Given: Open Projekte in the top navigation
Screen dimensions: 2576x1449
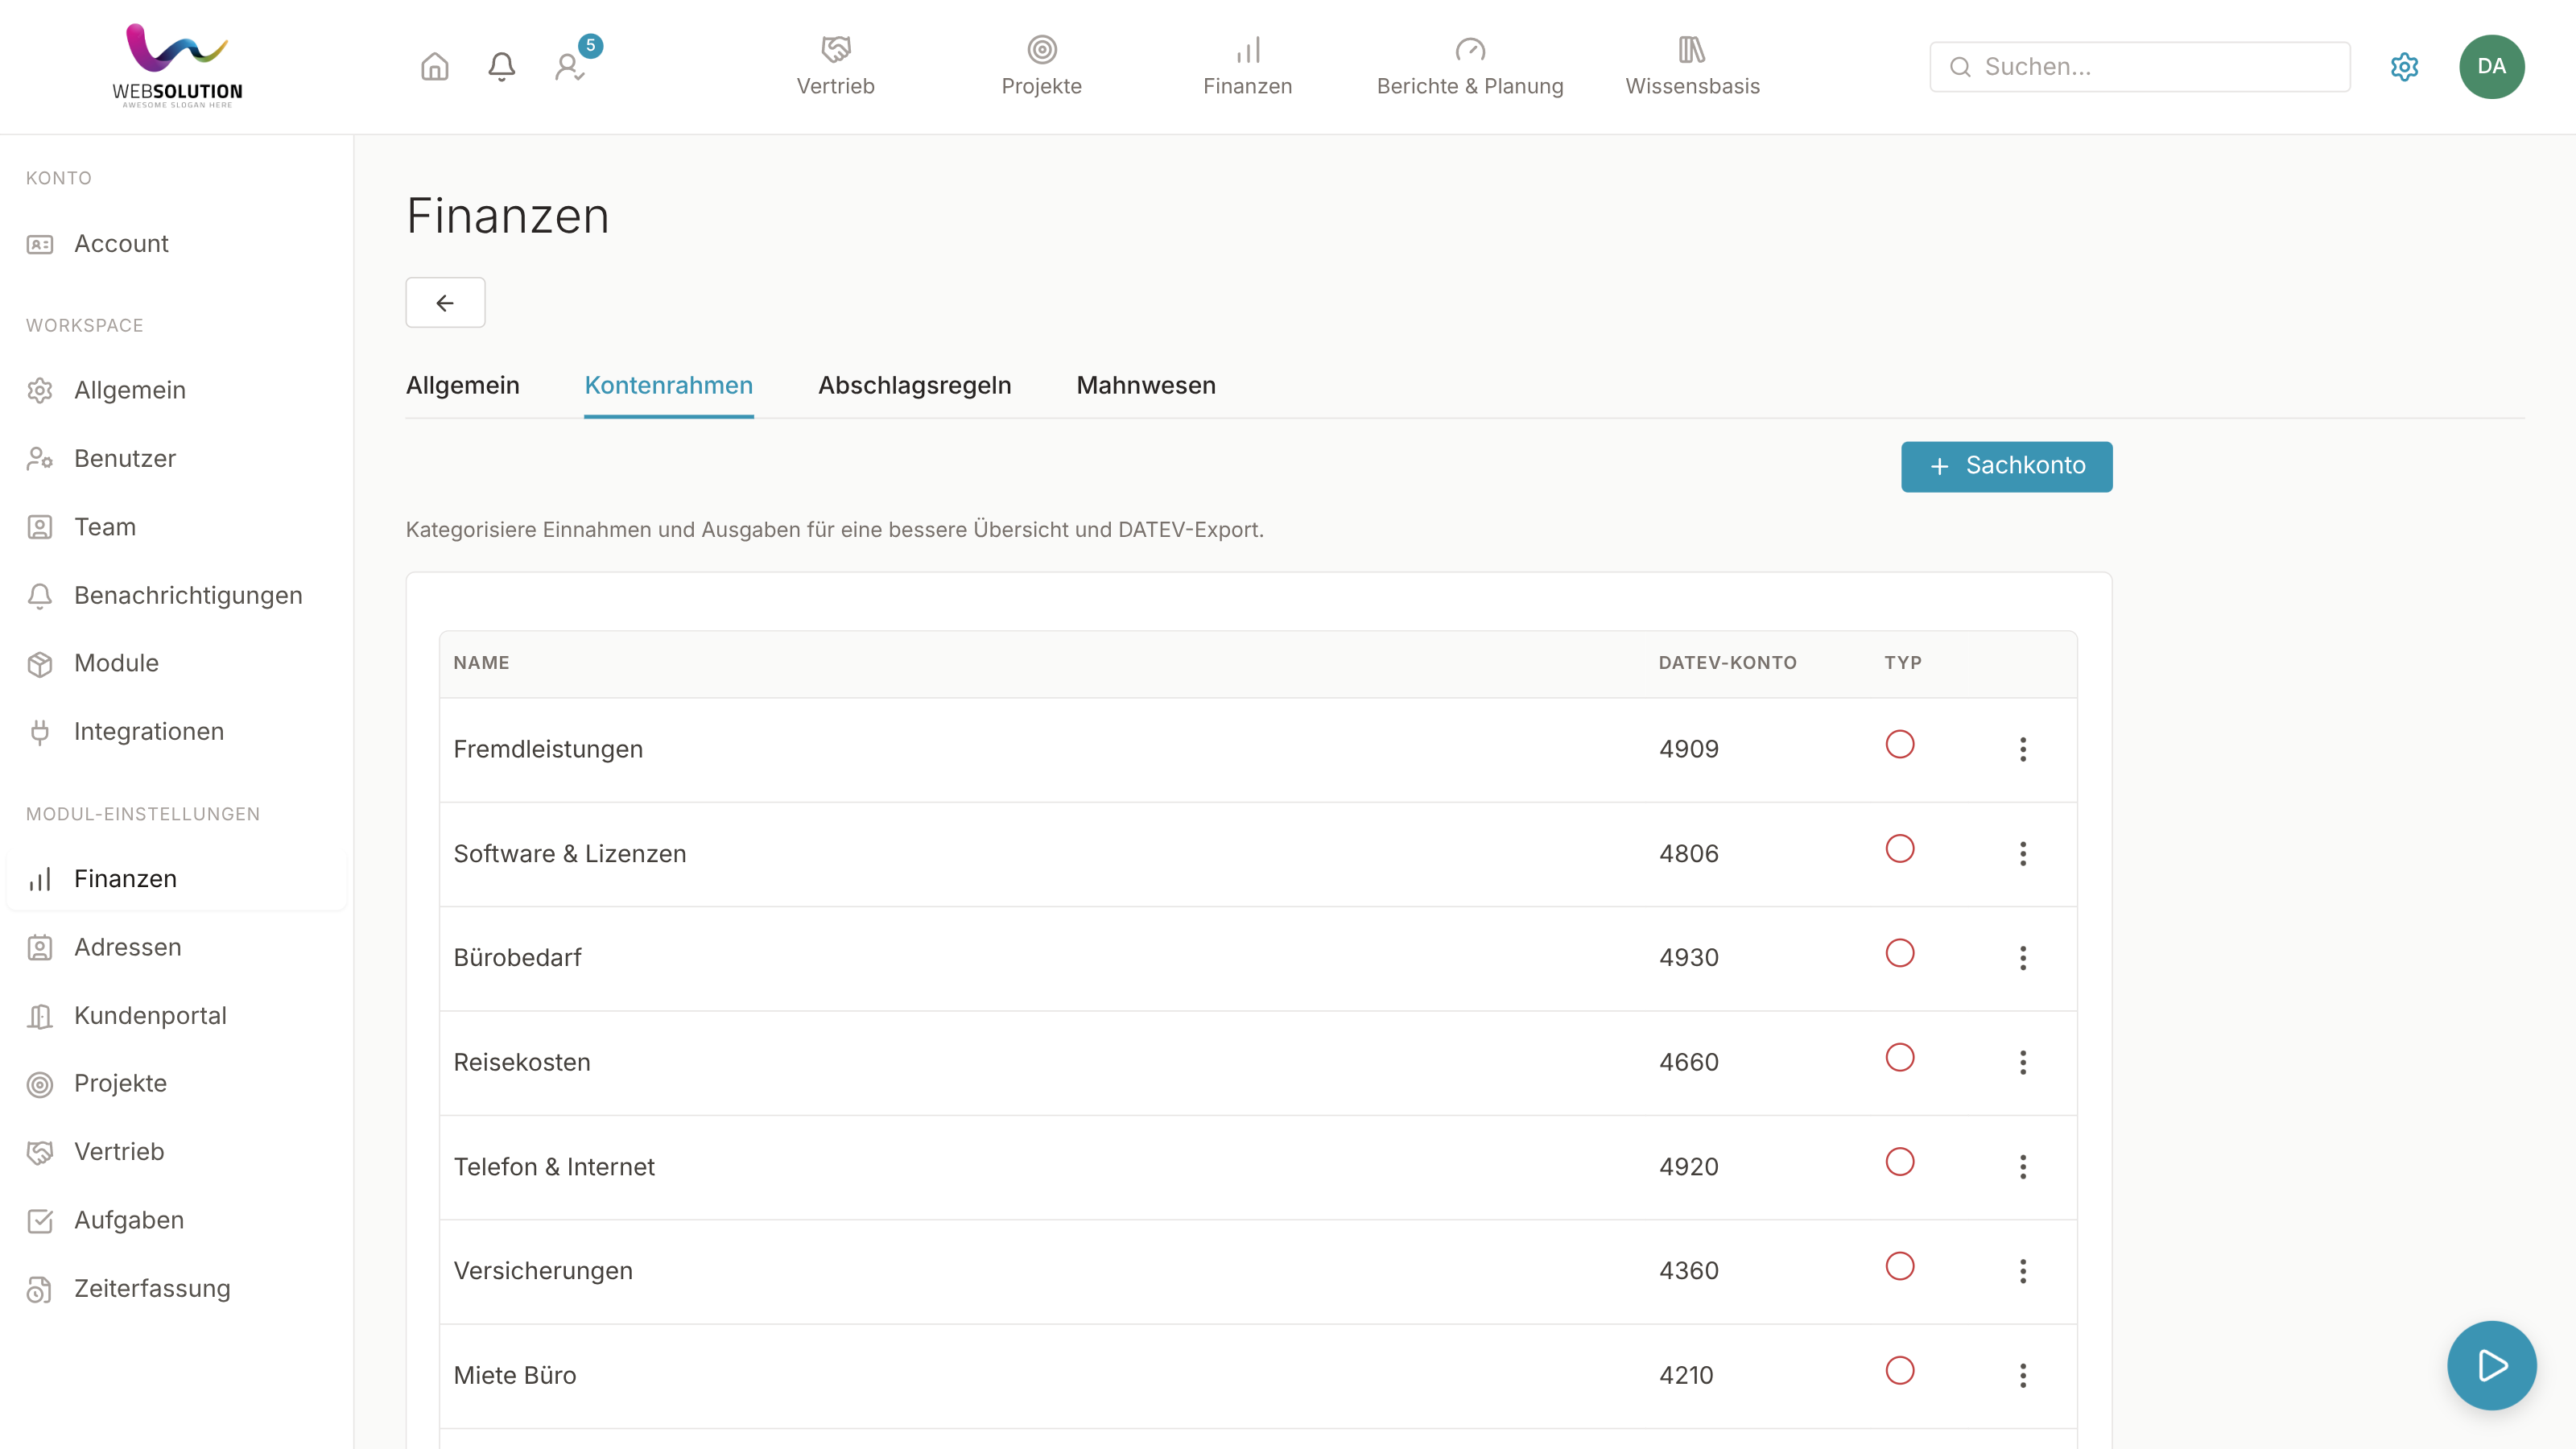Looking at the screenshot, I should pos(1041,67).
